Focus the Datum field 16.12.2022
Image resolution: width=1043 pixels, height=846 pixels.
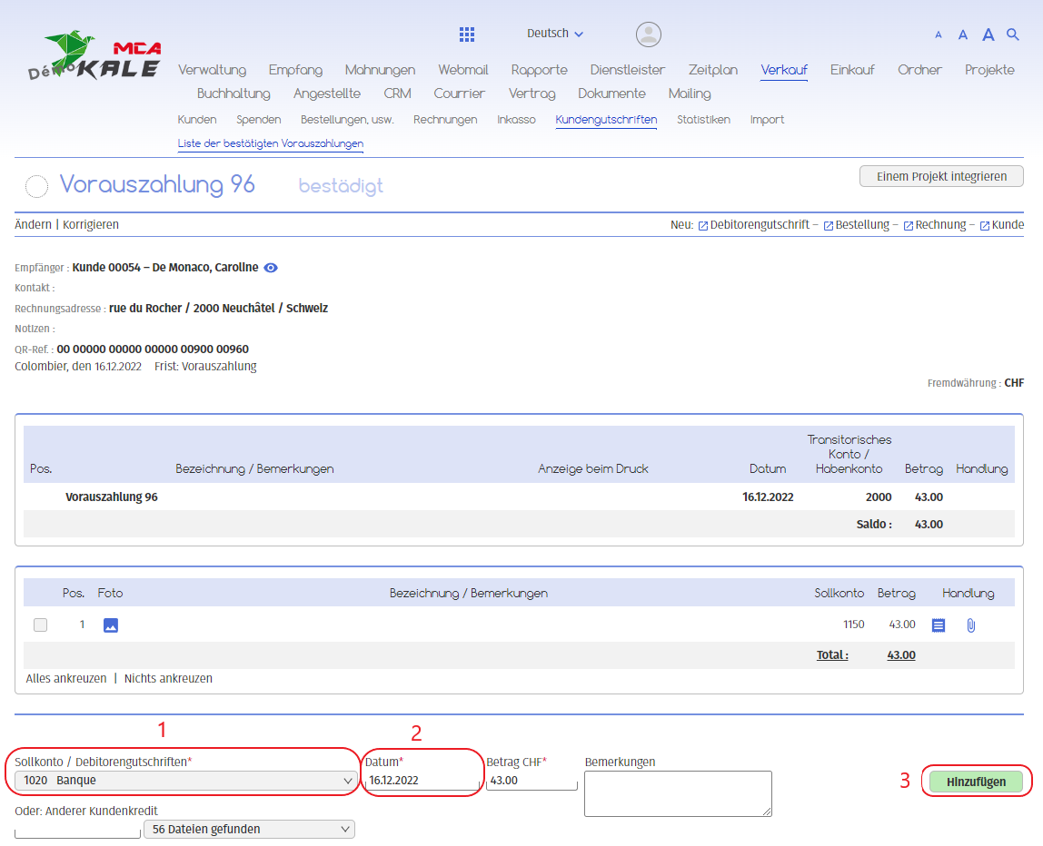point(422,781)
